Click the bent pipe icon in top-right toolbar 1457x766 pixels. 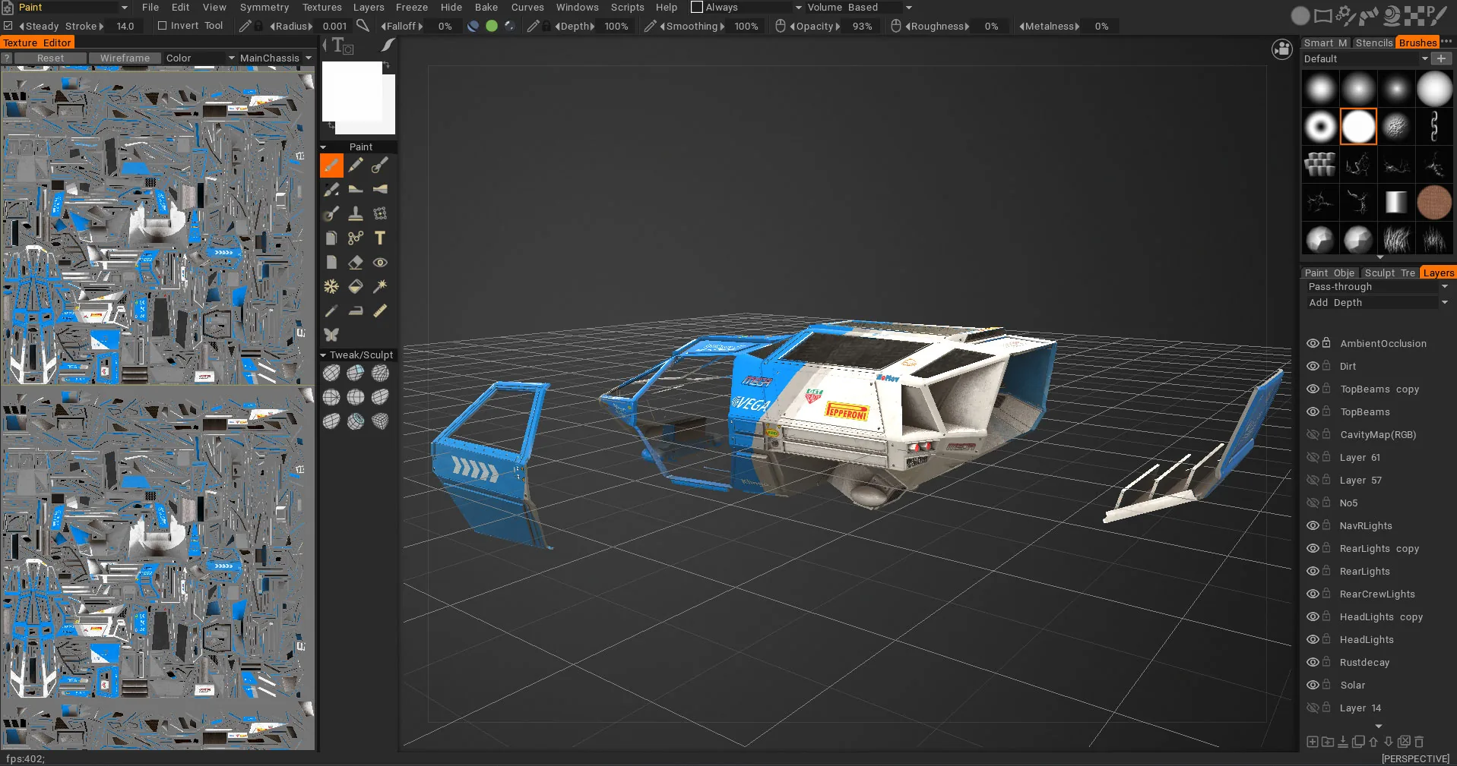[x=1369, y=15]
